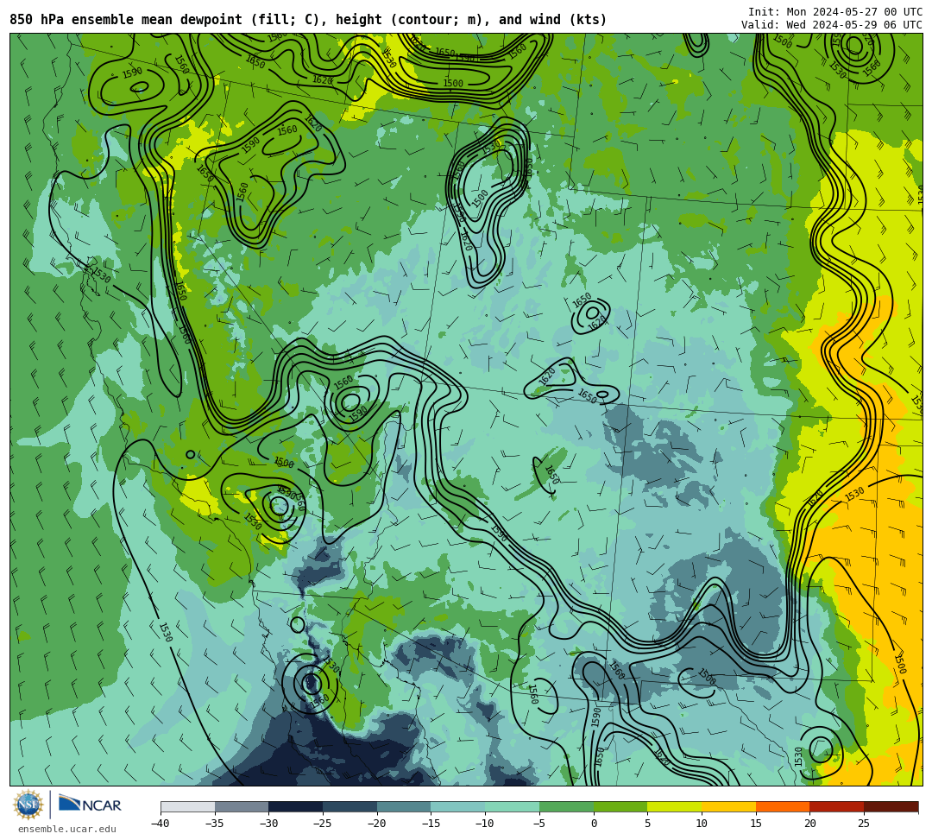The width and height of the screenshot is (932, 840).
Task: Click the above-25 dark brown swatch
Action: click(x=891, y=806)
